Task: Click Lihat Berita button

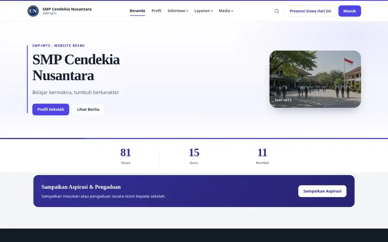Action: coord(88,109)
